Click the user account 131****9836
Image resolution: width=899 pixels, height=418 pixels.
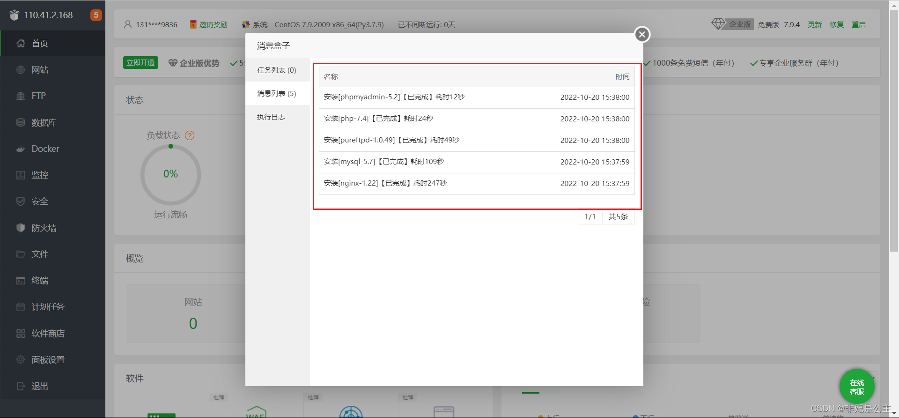[156, 24]
